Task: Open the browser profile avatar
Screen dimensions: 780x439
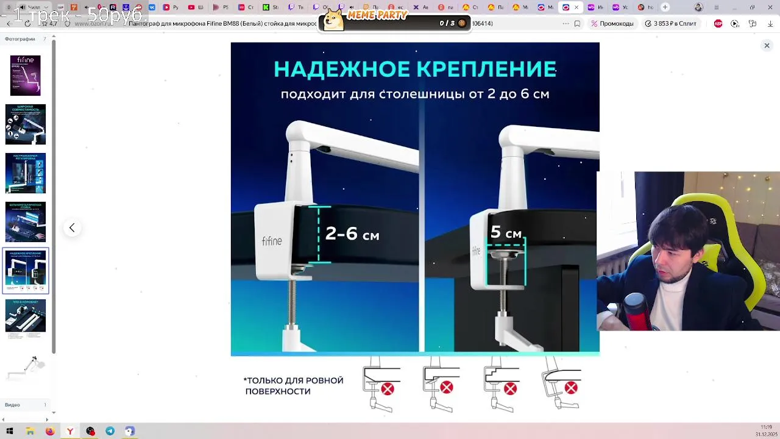Action: pyautogui.click(x=699, y=7)
